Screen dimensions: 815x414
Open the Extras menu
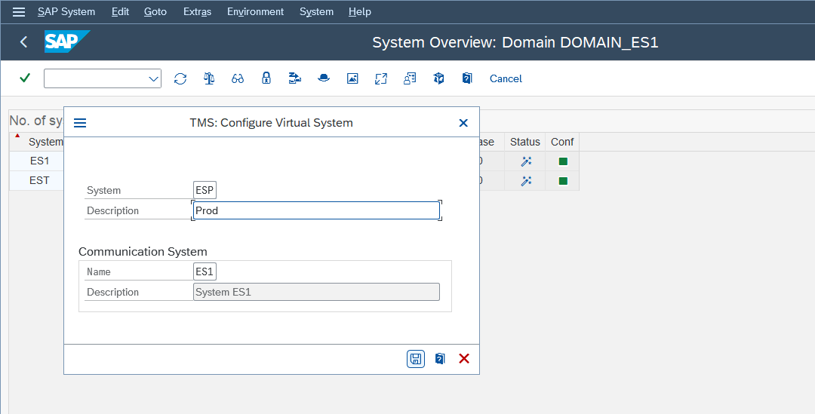coord(197,11)
